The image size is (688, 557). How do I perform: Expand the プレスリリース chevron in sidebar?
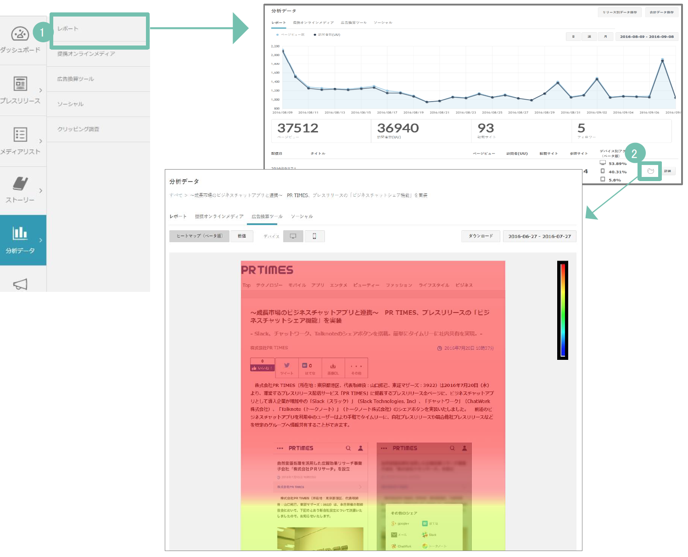pyautogui.click(x=41, y=91)
